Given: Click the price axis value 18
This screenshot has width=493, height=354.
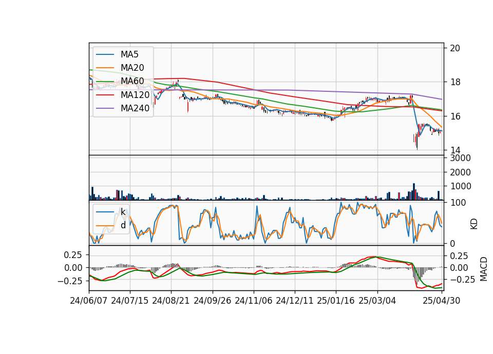Looking at the screenshot, I should point(455,82).
